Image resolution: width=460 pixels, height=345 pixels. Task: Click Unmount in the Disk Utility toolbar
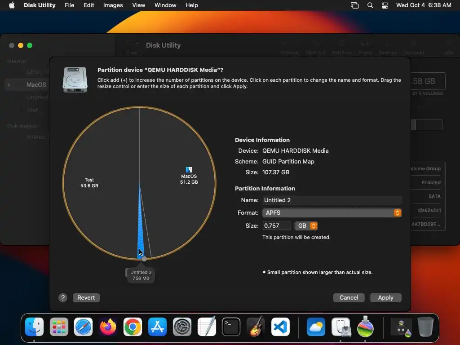[414, 48]
